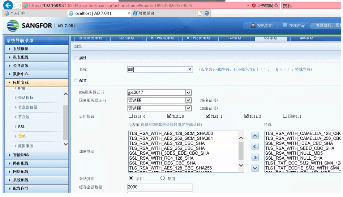Click the browser forward arrow button
The width and height of the screenshot is (343, 197).
click(17, 5)
